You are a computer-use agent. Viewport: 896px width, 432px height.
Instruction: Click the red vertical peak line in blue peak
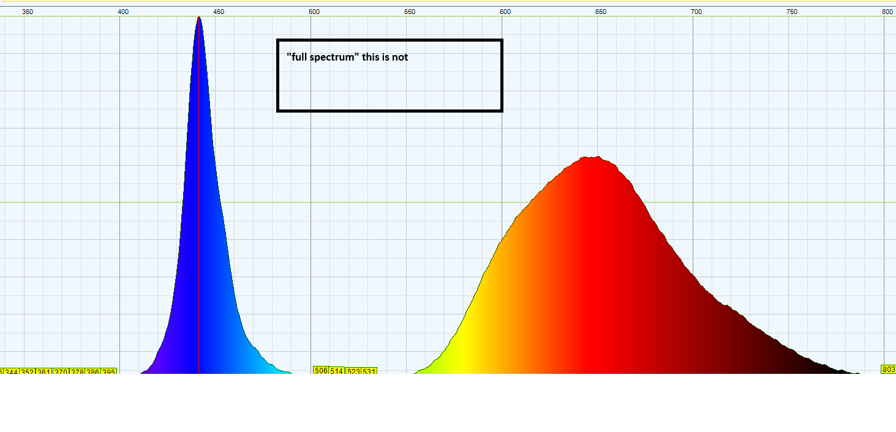click(x=199, y=196)
